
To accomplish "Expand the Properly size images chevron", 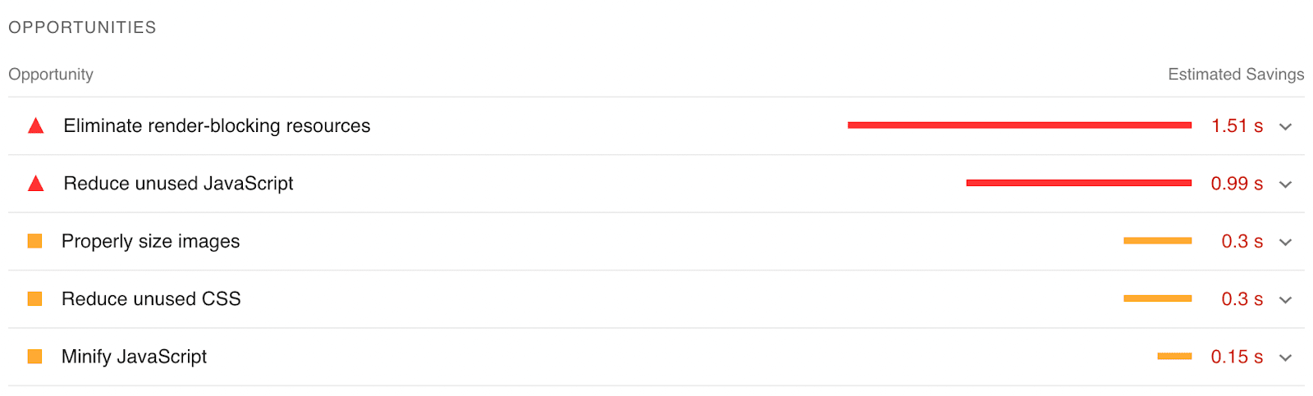I will click(1286, 242).
